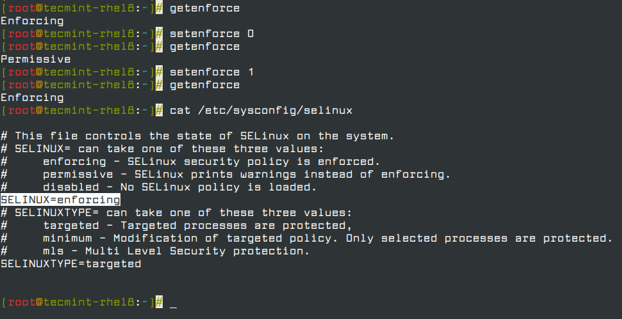
Task: Click the 'setenforce 0' command
Action: click(x=212, y=34)
